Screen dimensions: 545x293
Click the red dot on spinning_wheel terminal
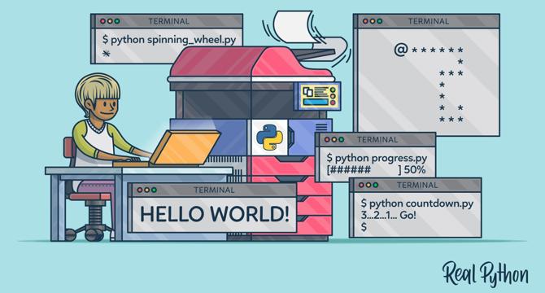coord(102,21)
